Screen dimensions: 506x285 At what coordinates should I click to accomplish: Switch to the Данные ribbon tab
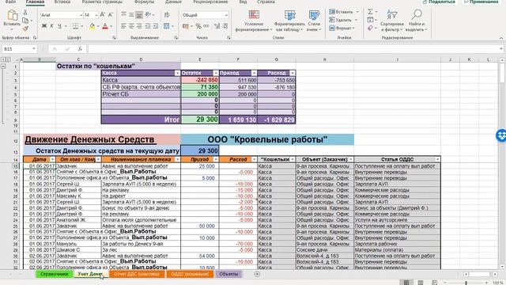[x=173, y=2]
